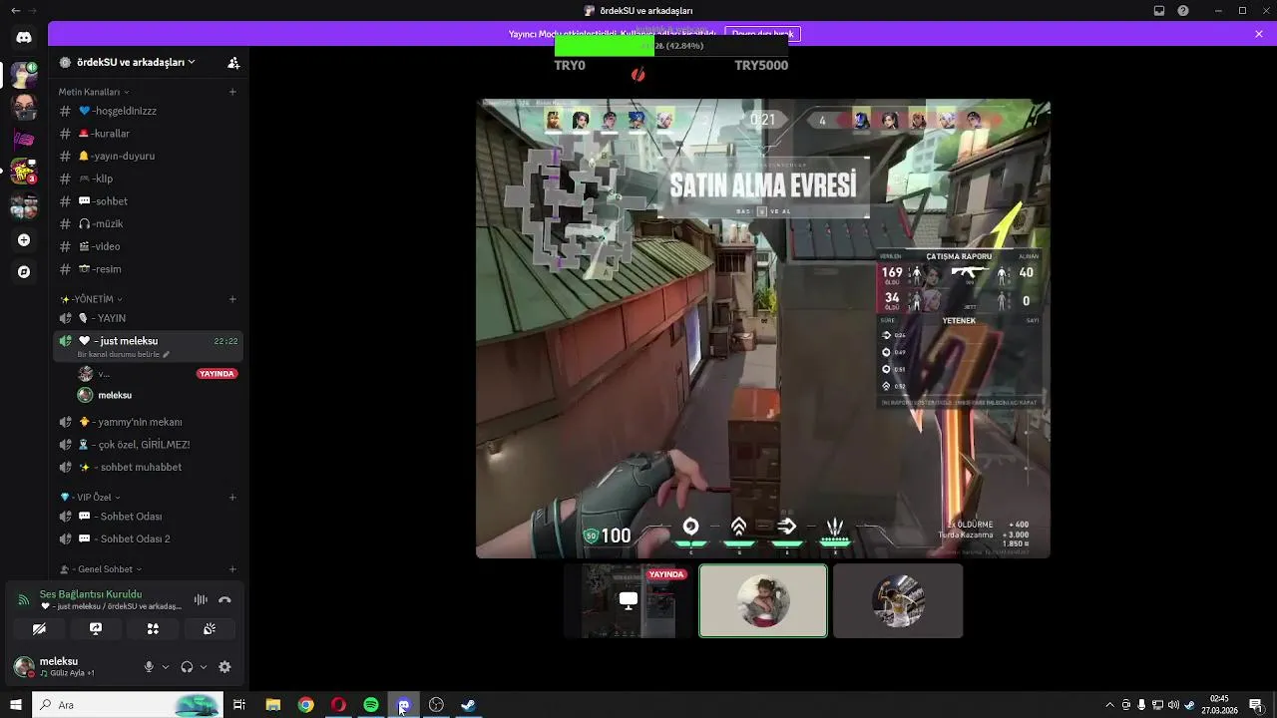Join the çok özel, GİRİLMEZ! voice channel
This screenshot has width=1277, height=718.
(x=148, y=445)
